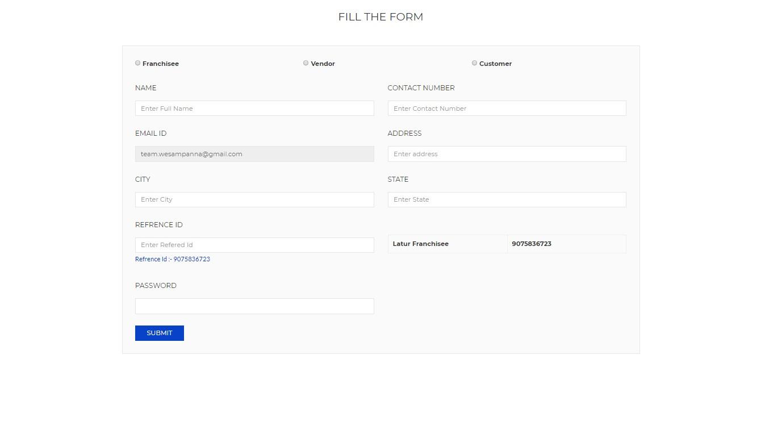765x434 pixels.
Task: Pick the Customer radio button
Action: point(474,63)
